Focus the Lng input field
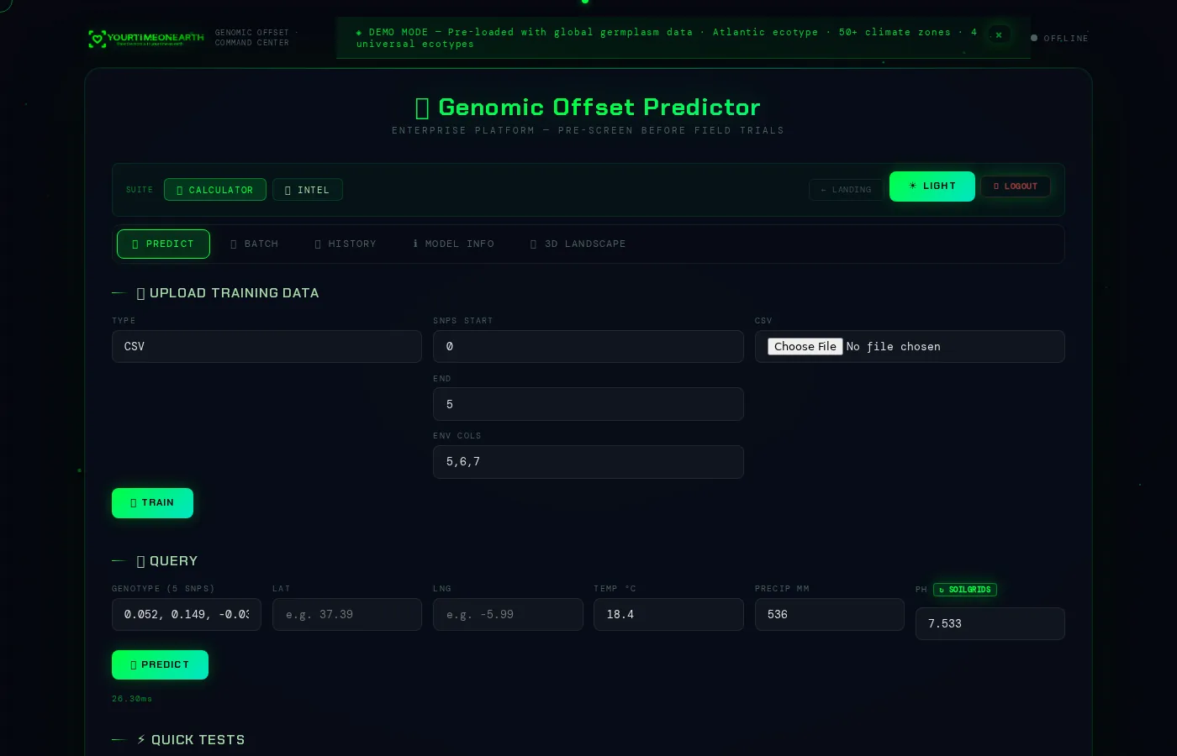 click(508, 615)
